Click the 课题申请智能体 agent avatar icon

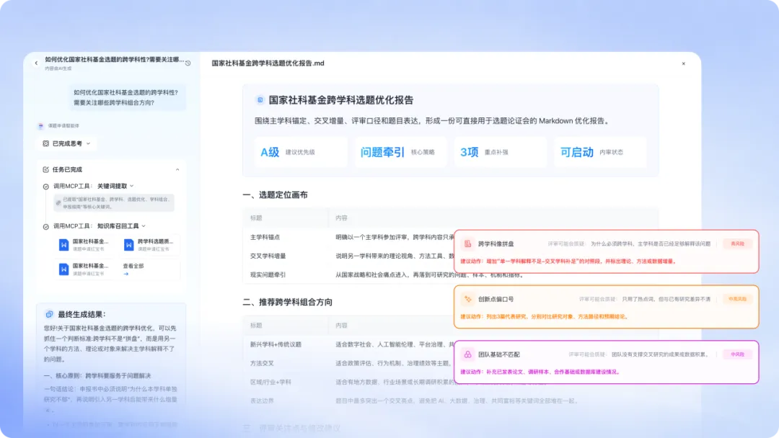click(x=41, y=126)
